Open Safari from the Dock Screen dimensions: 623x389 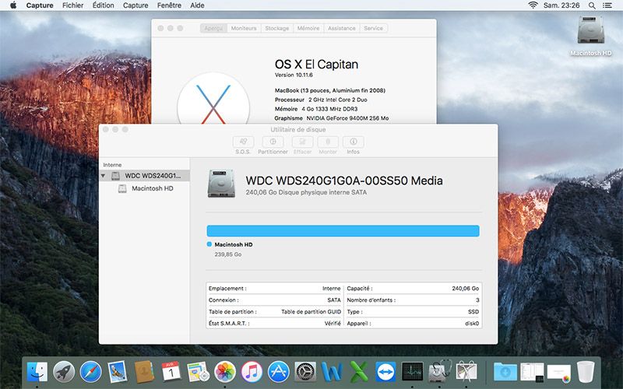[x=90, y=371]
